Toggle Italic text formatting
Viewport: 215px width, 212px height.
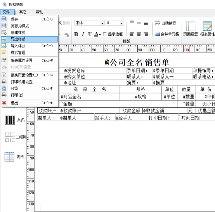pyautogui.click(x=83, y=34)
